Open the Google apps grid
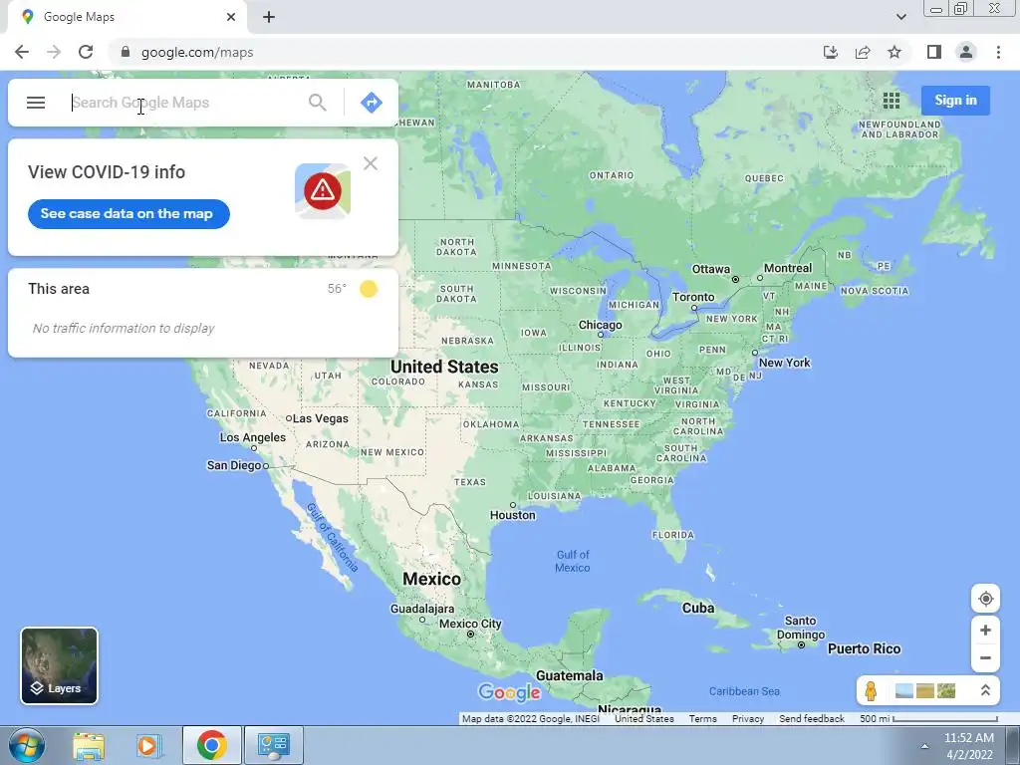 coord(892,101)
